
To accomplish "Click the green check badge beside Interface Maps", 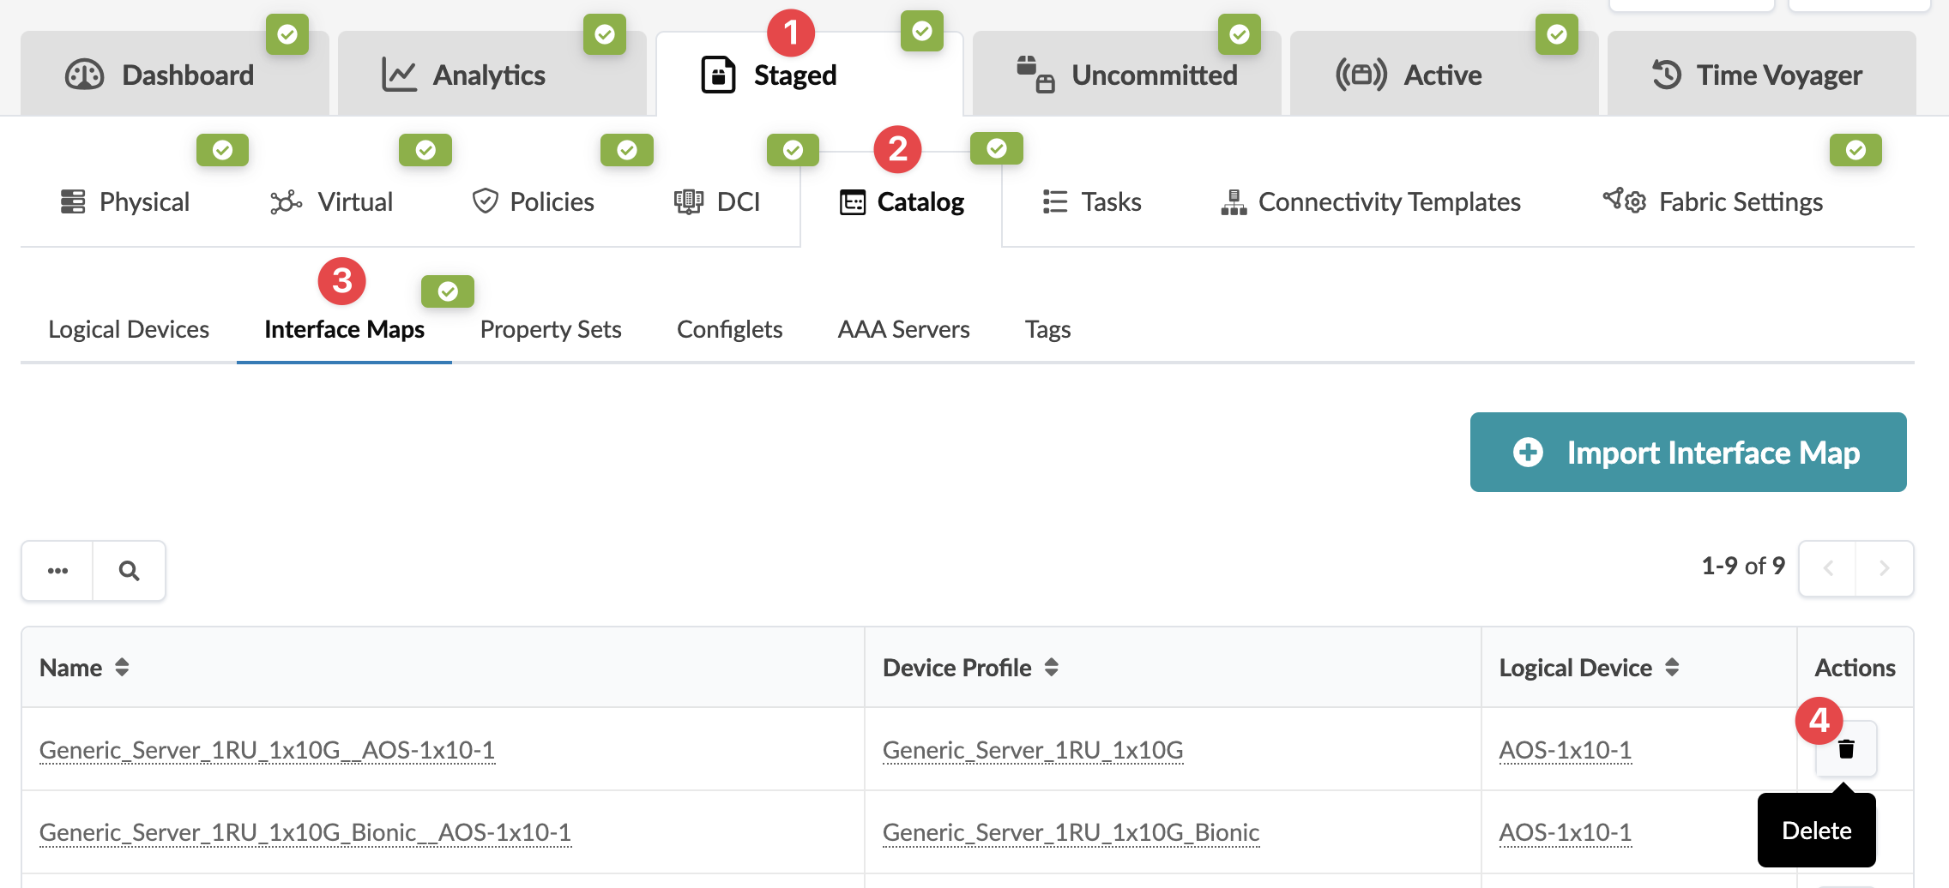I will (x=448, y=291).
